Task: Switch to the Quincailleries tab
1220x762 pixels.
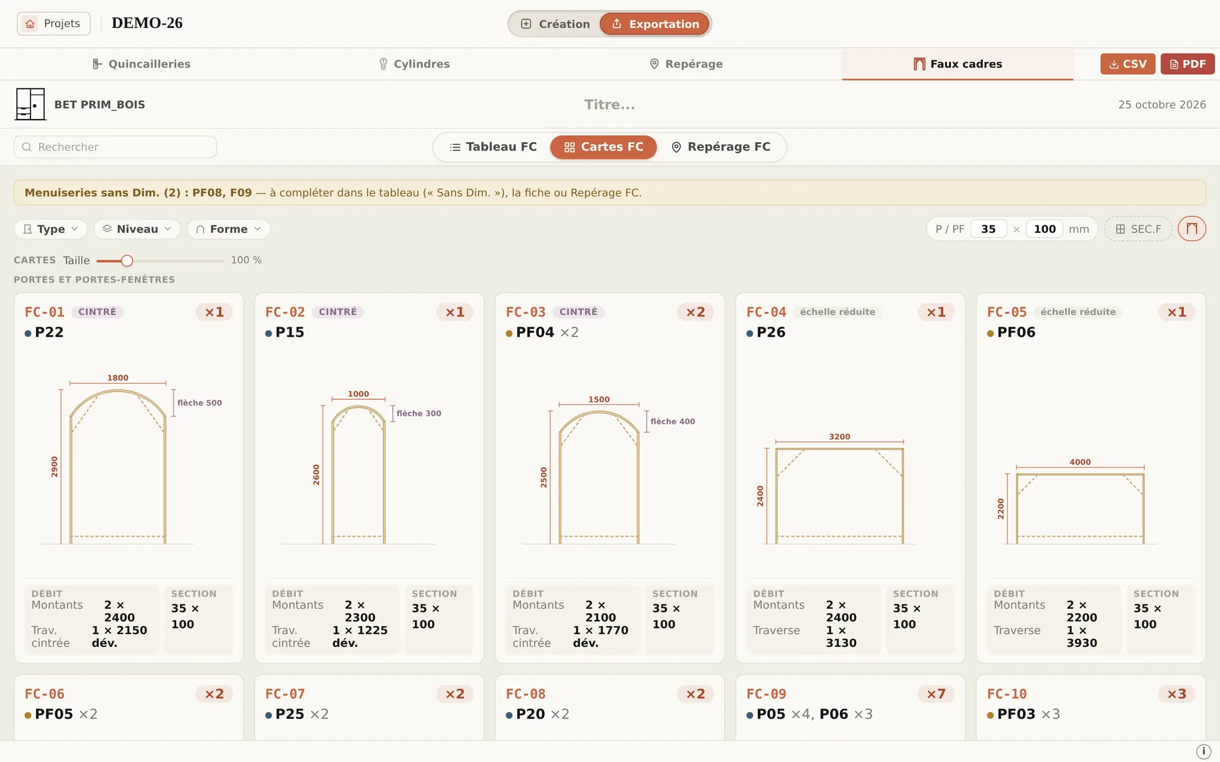Action: click(142, 64)
